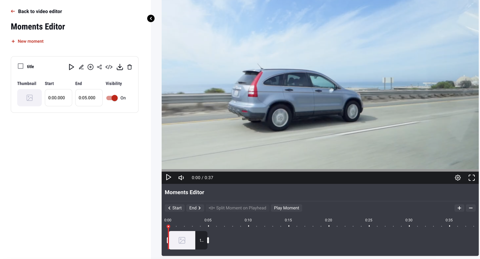Enter fullscreen video mode
The image size is (480, 259).
472,178
